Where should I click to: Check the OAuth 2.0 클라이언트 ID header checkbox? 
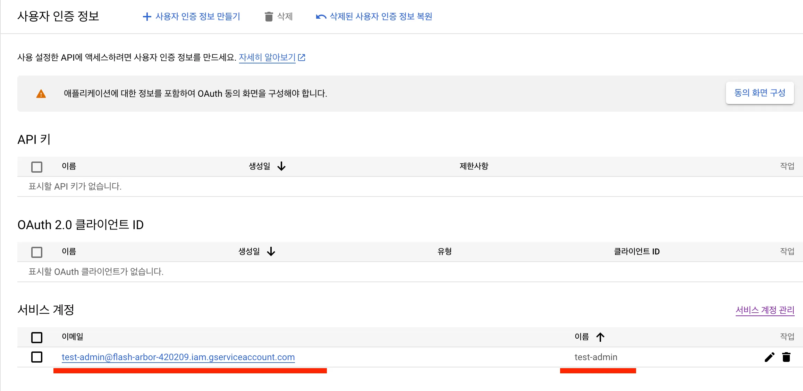[x=37, y=252]
